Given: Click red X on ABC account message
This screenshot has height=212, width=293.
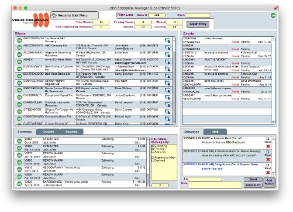Looking at the screenshot, I should click(268, 159).
